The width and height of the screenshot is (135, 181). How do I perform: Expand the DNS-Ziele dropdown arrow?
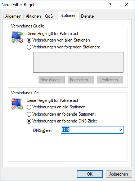(120, 130)
